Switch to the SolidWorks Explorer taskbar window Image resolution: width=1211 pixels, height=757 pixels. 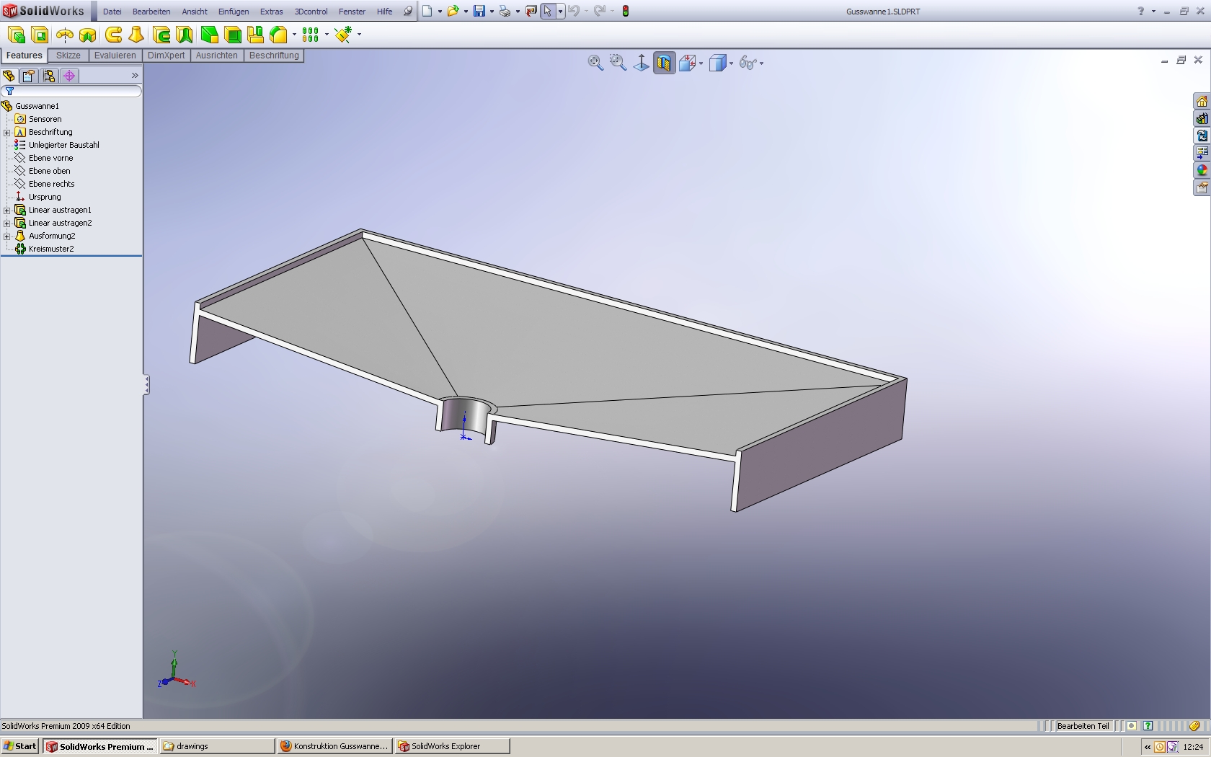click(x=453, y=746)
